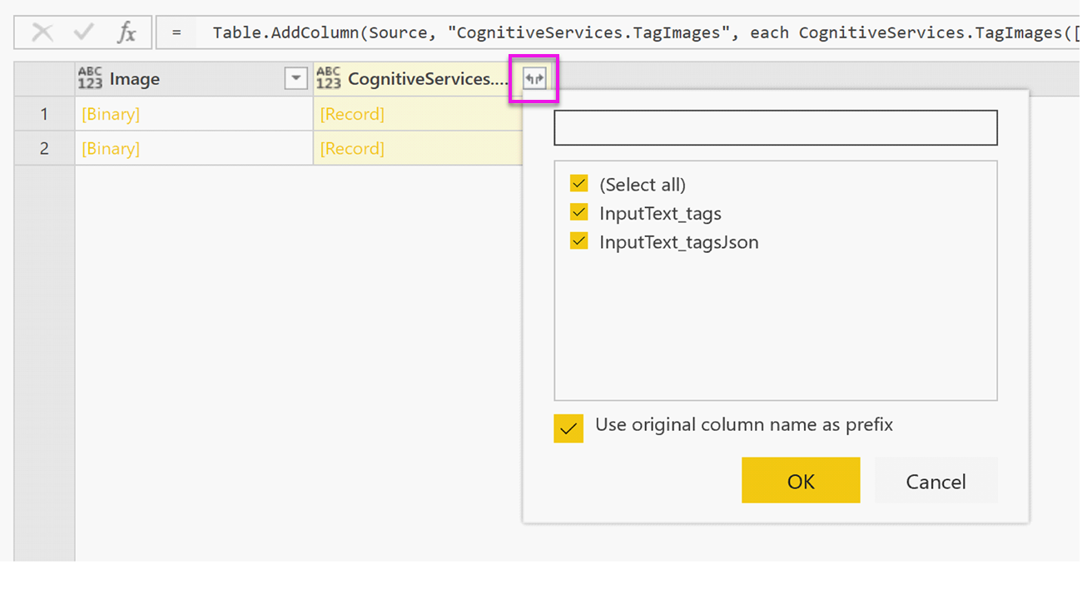
Task: Toggle the (Select all) checkbox
Action: click(x=579, y=183)
